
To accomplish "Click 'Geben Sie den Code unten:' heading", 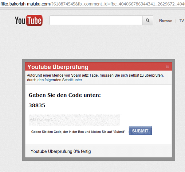I will pyautogui.click(x=65, y=95).
